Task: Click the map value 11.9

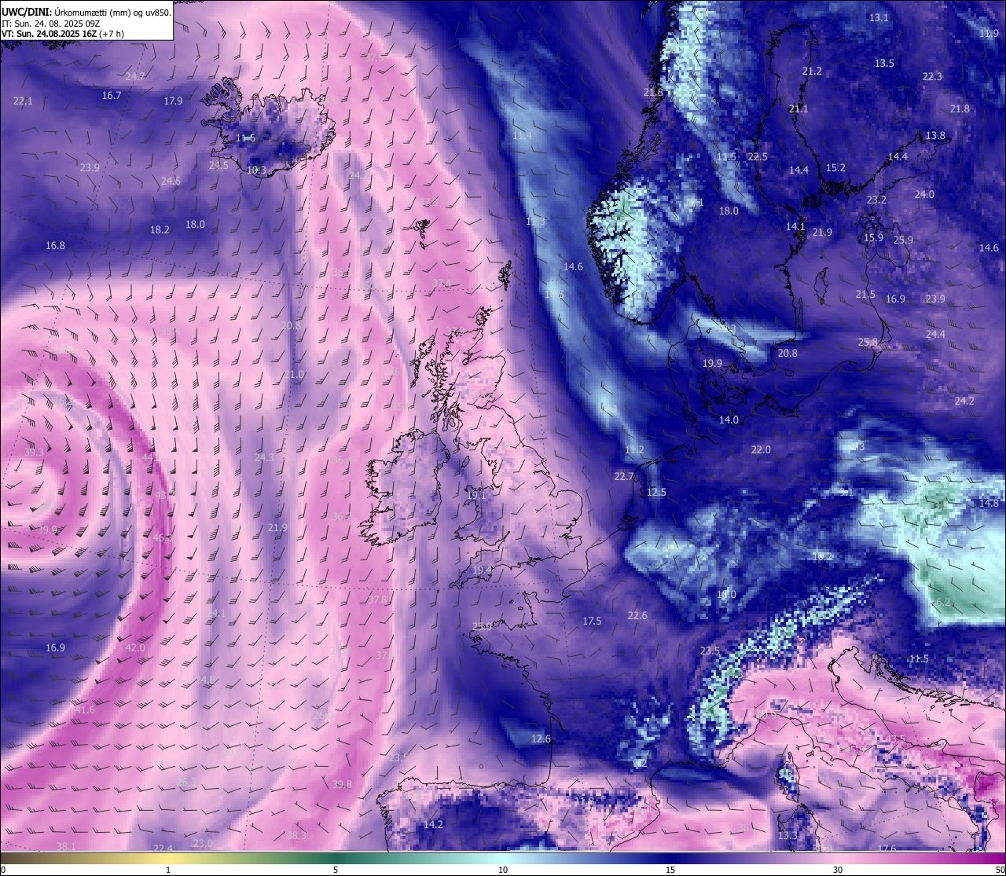Action: (x=989, y=33)
